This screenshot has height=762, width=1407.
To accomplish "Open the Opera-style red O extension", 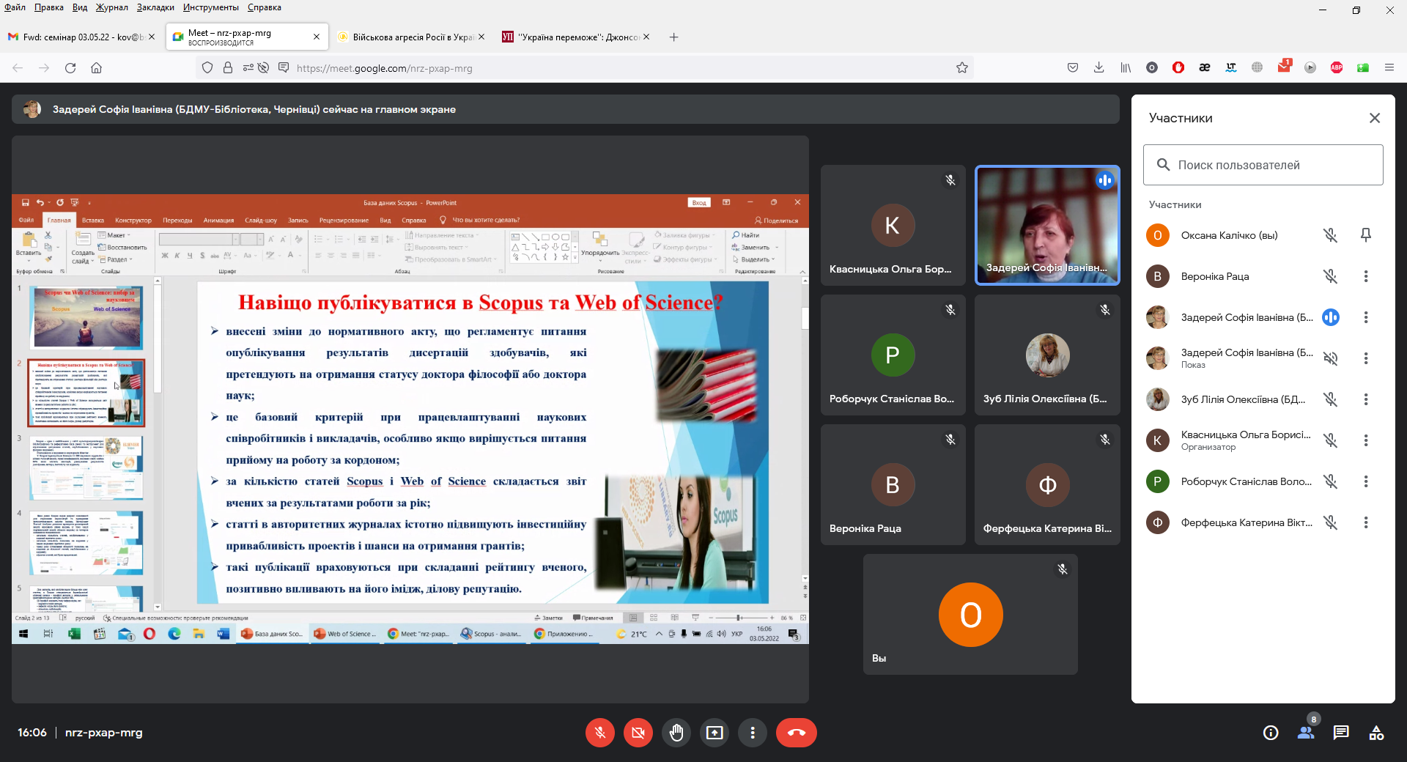I will pyautogui.click(x=1178, y=67).
